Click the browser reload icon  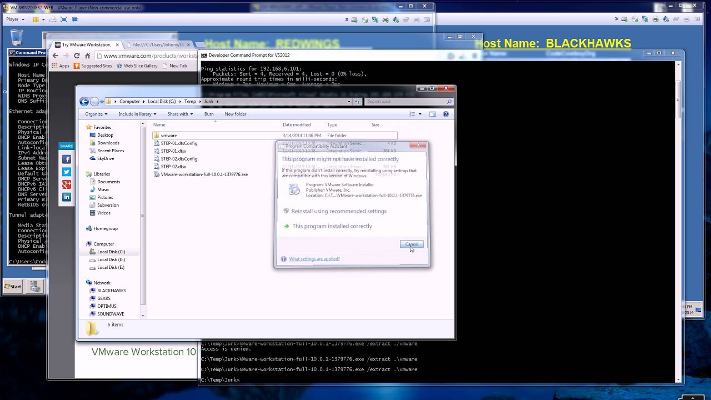(77, 56)
